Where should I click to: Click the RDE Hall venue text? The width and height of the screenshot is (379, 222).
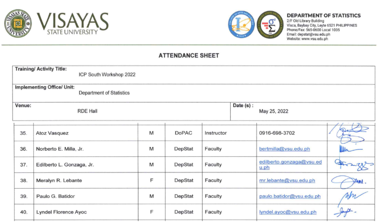[x=87, y=111]
